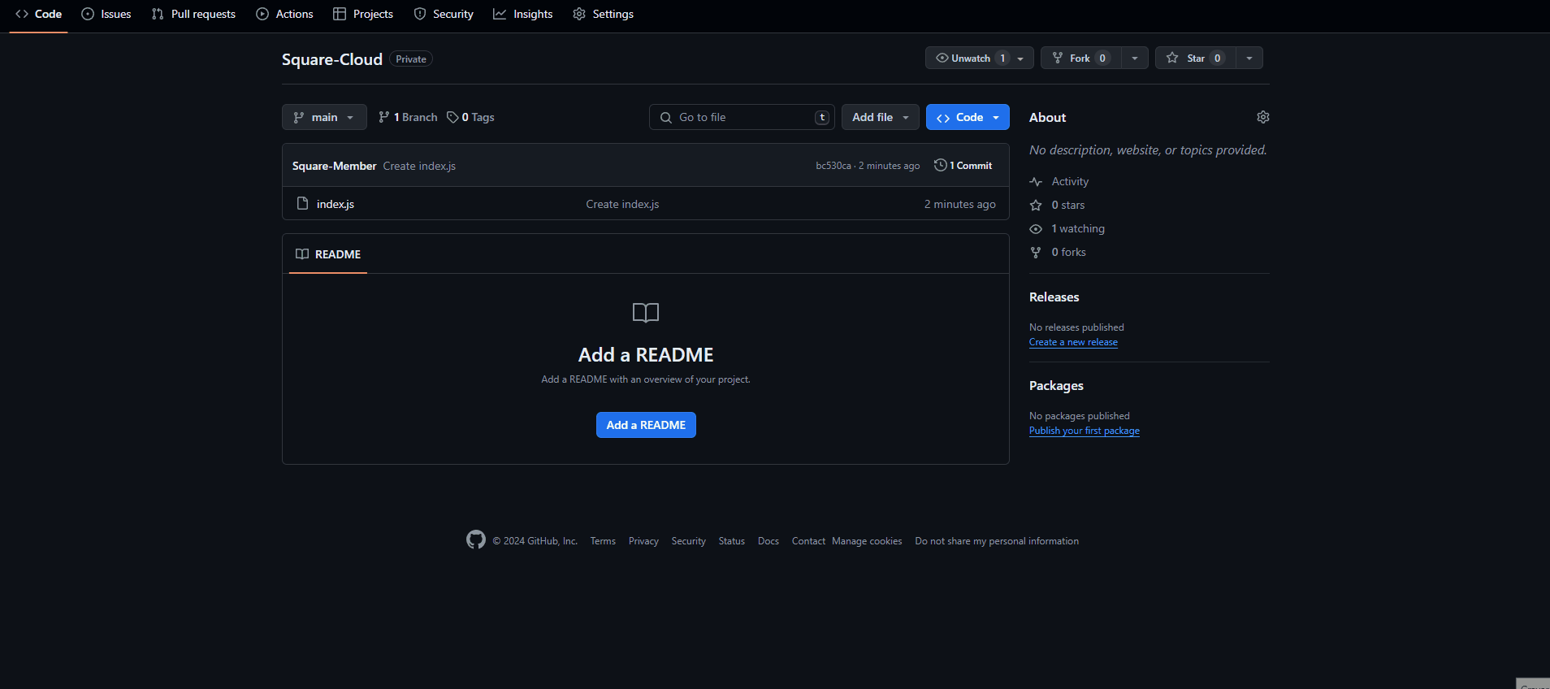1550x689 pixels.
Task: View the 1 Commit history
Action: tap(963, 165)
